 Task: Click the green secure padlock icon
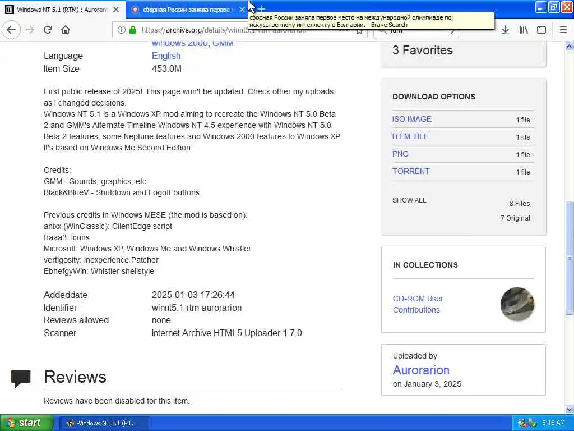(x=133, y=30)
